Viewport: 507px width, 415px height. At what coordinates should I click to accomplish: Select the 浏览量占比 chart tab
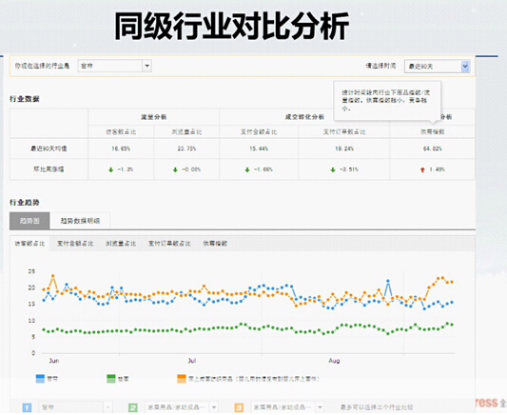(x=121, y=244)
